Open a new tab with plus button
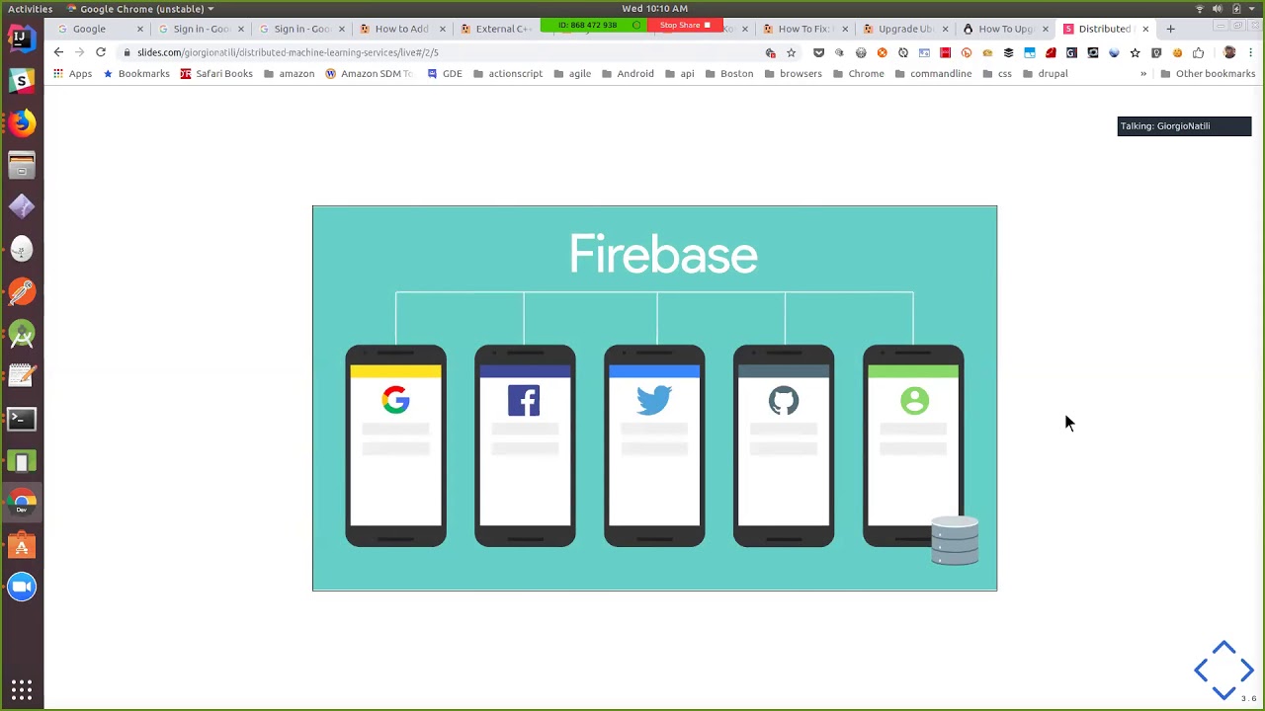The width and height of the screenshot is (1265, 711). point(1170,29)
